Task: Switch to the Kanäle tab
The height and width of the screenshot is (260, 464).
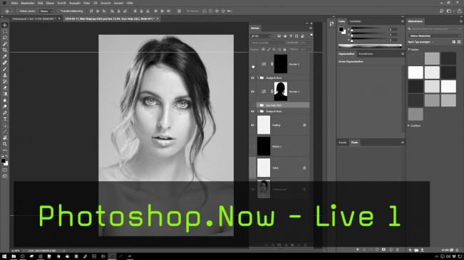Action: pos(343,142)
